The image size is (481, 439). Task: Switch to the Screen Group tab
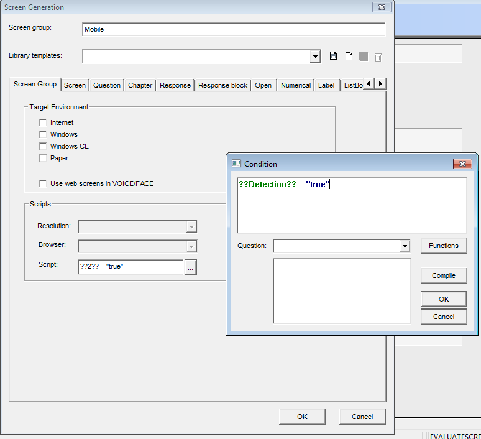point(35,84)
